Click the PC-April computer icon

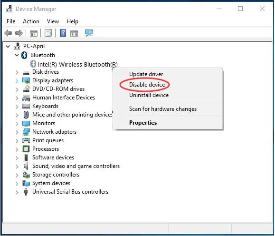tap(17, 46)
